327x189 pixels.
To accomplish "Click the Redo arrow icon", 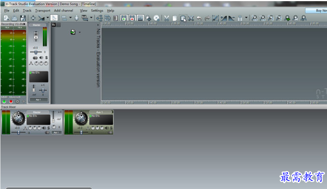I will [207, 18].
